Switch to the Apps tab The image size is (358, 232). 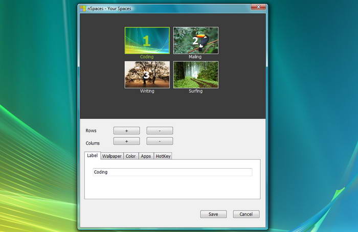coord(146,156)
